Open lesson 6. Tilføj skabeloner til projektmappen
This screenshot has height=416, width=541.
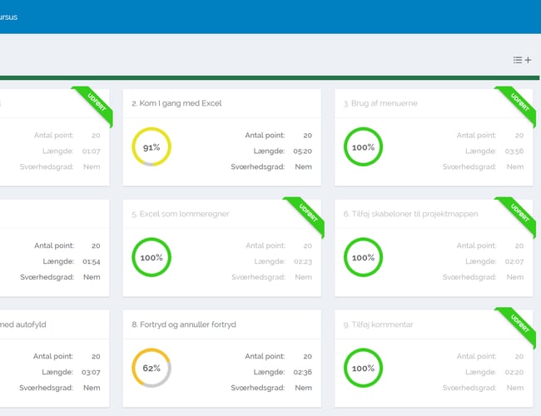pyautogui.click(x=410, y=214)
